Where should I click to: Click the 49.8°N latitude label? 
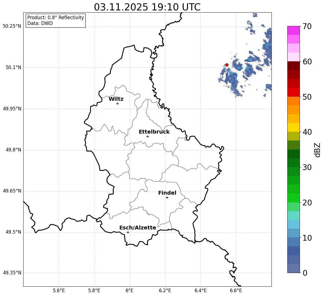tap(13, 150)
